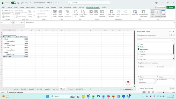Click the Save icon in title bar
This screenshot has width=176, height=99.
click(x=18, y=3)
